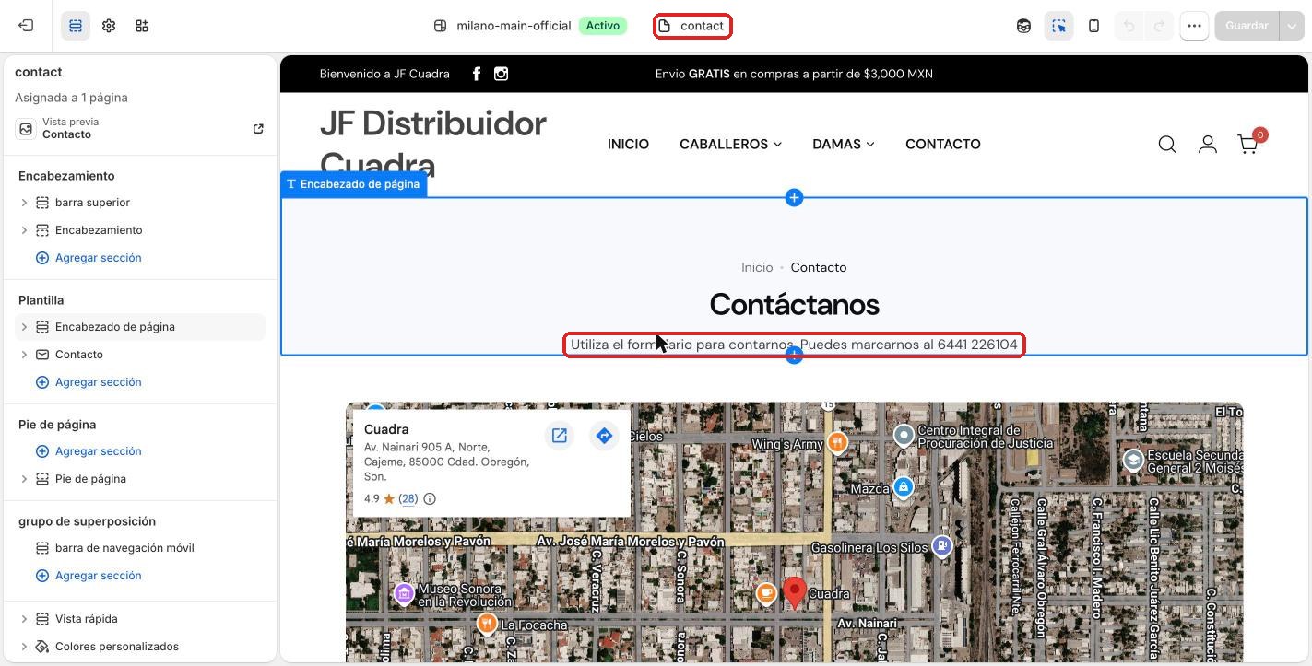Add section above Pie de página
This screenshot has width=1312, height=666.
89,451
